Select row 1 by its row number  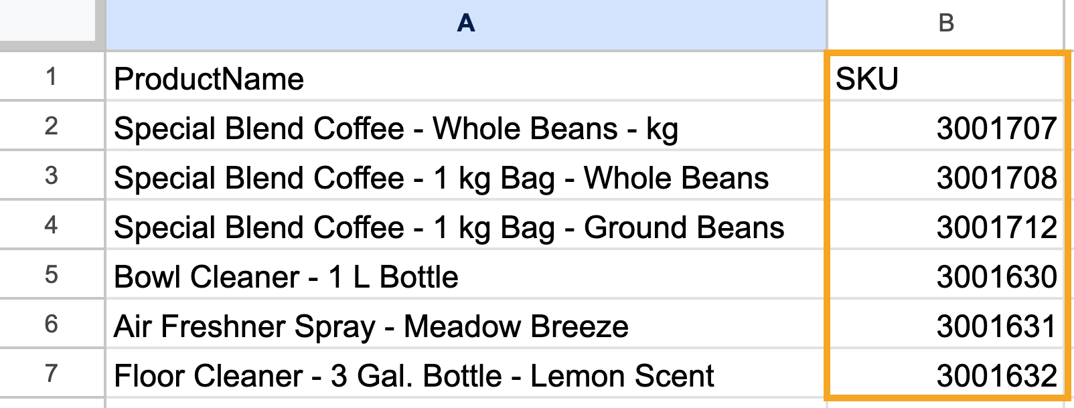coord(55,78)
